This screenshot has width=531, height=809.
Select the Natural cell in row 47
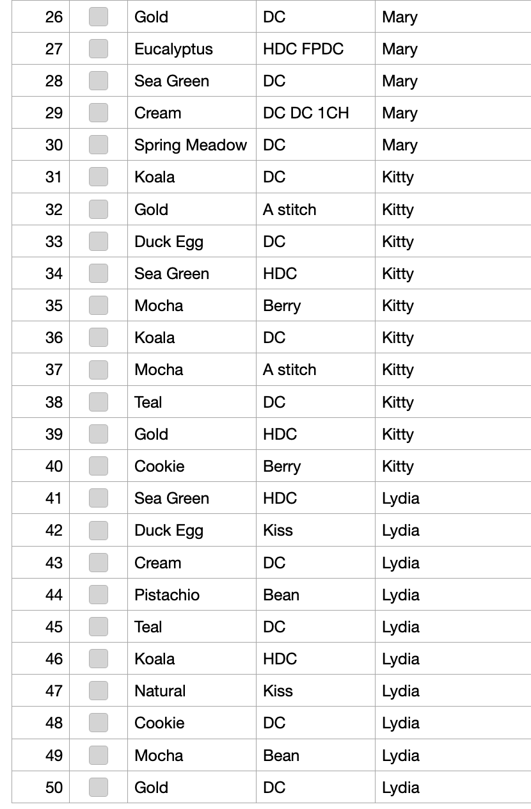[x=192, y=691]
